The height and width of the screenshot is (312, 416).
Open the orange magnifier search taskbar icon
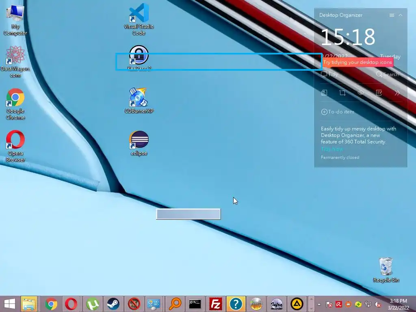coord(175,304)
